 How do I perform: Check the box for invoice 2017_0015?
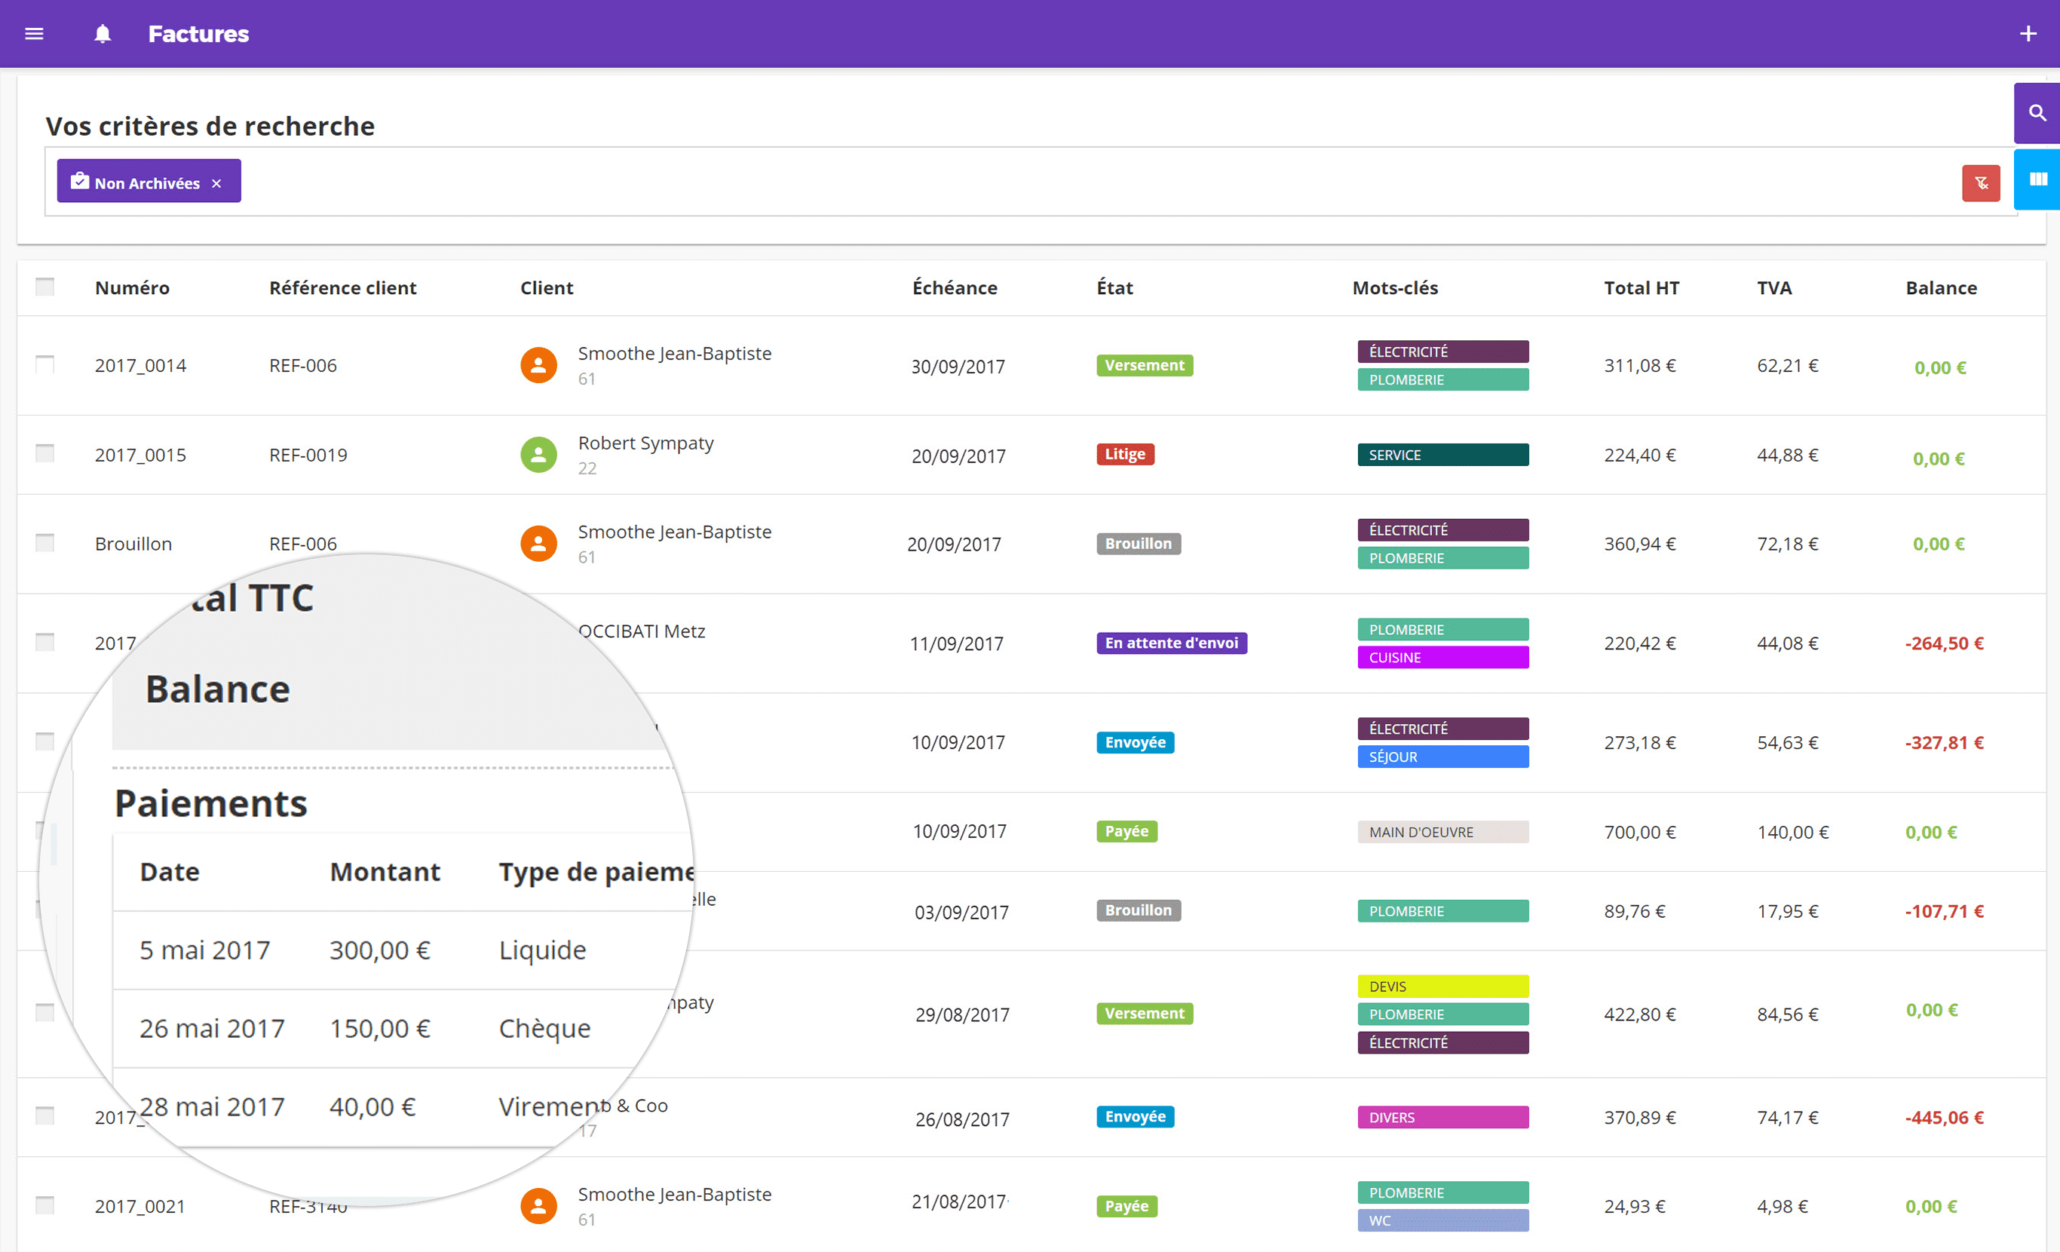coord(45,453)
